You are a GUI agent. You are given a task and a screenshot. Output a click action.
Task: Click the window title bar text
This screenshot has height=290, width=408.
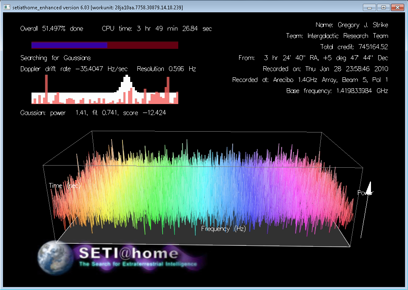pyautogui.click(x=98, y=8)
